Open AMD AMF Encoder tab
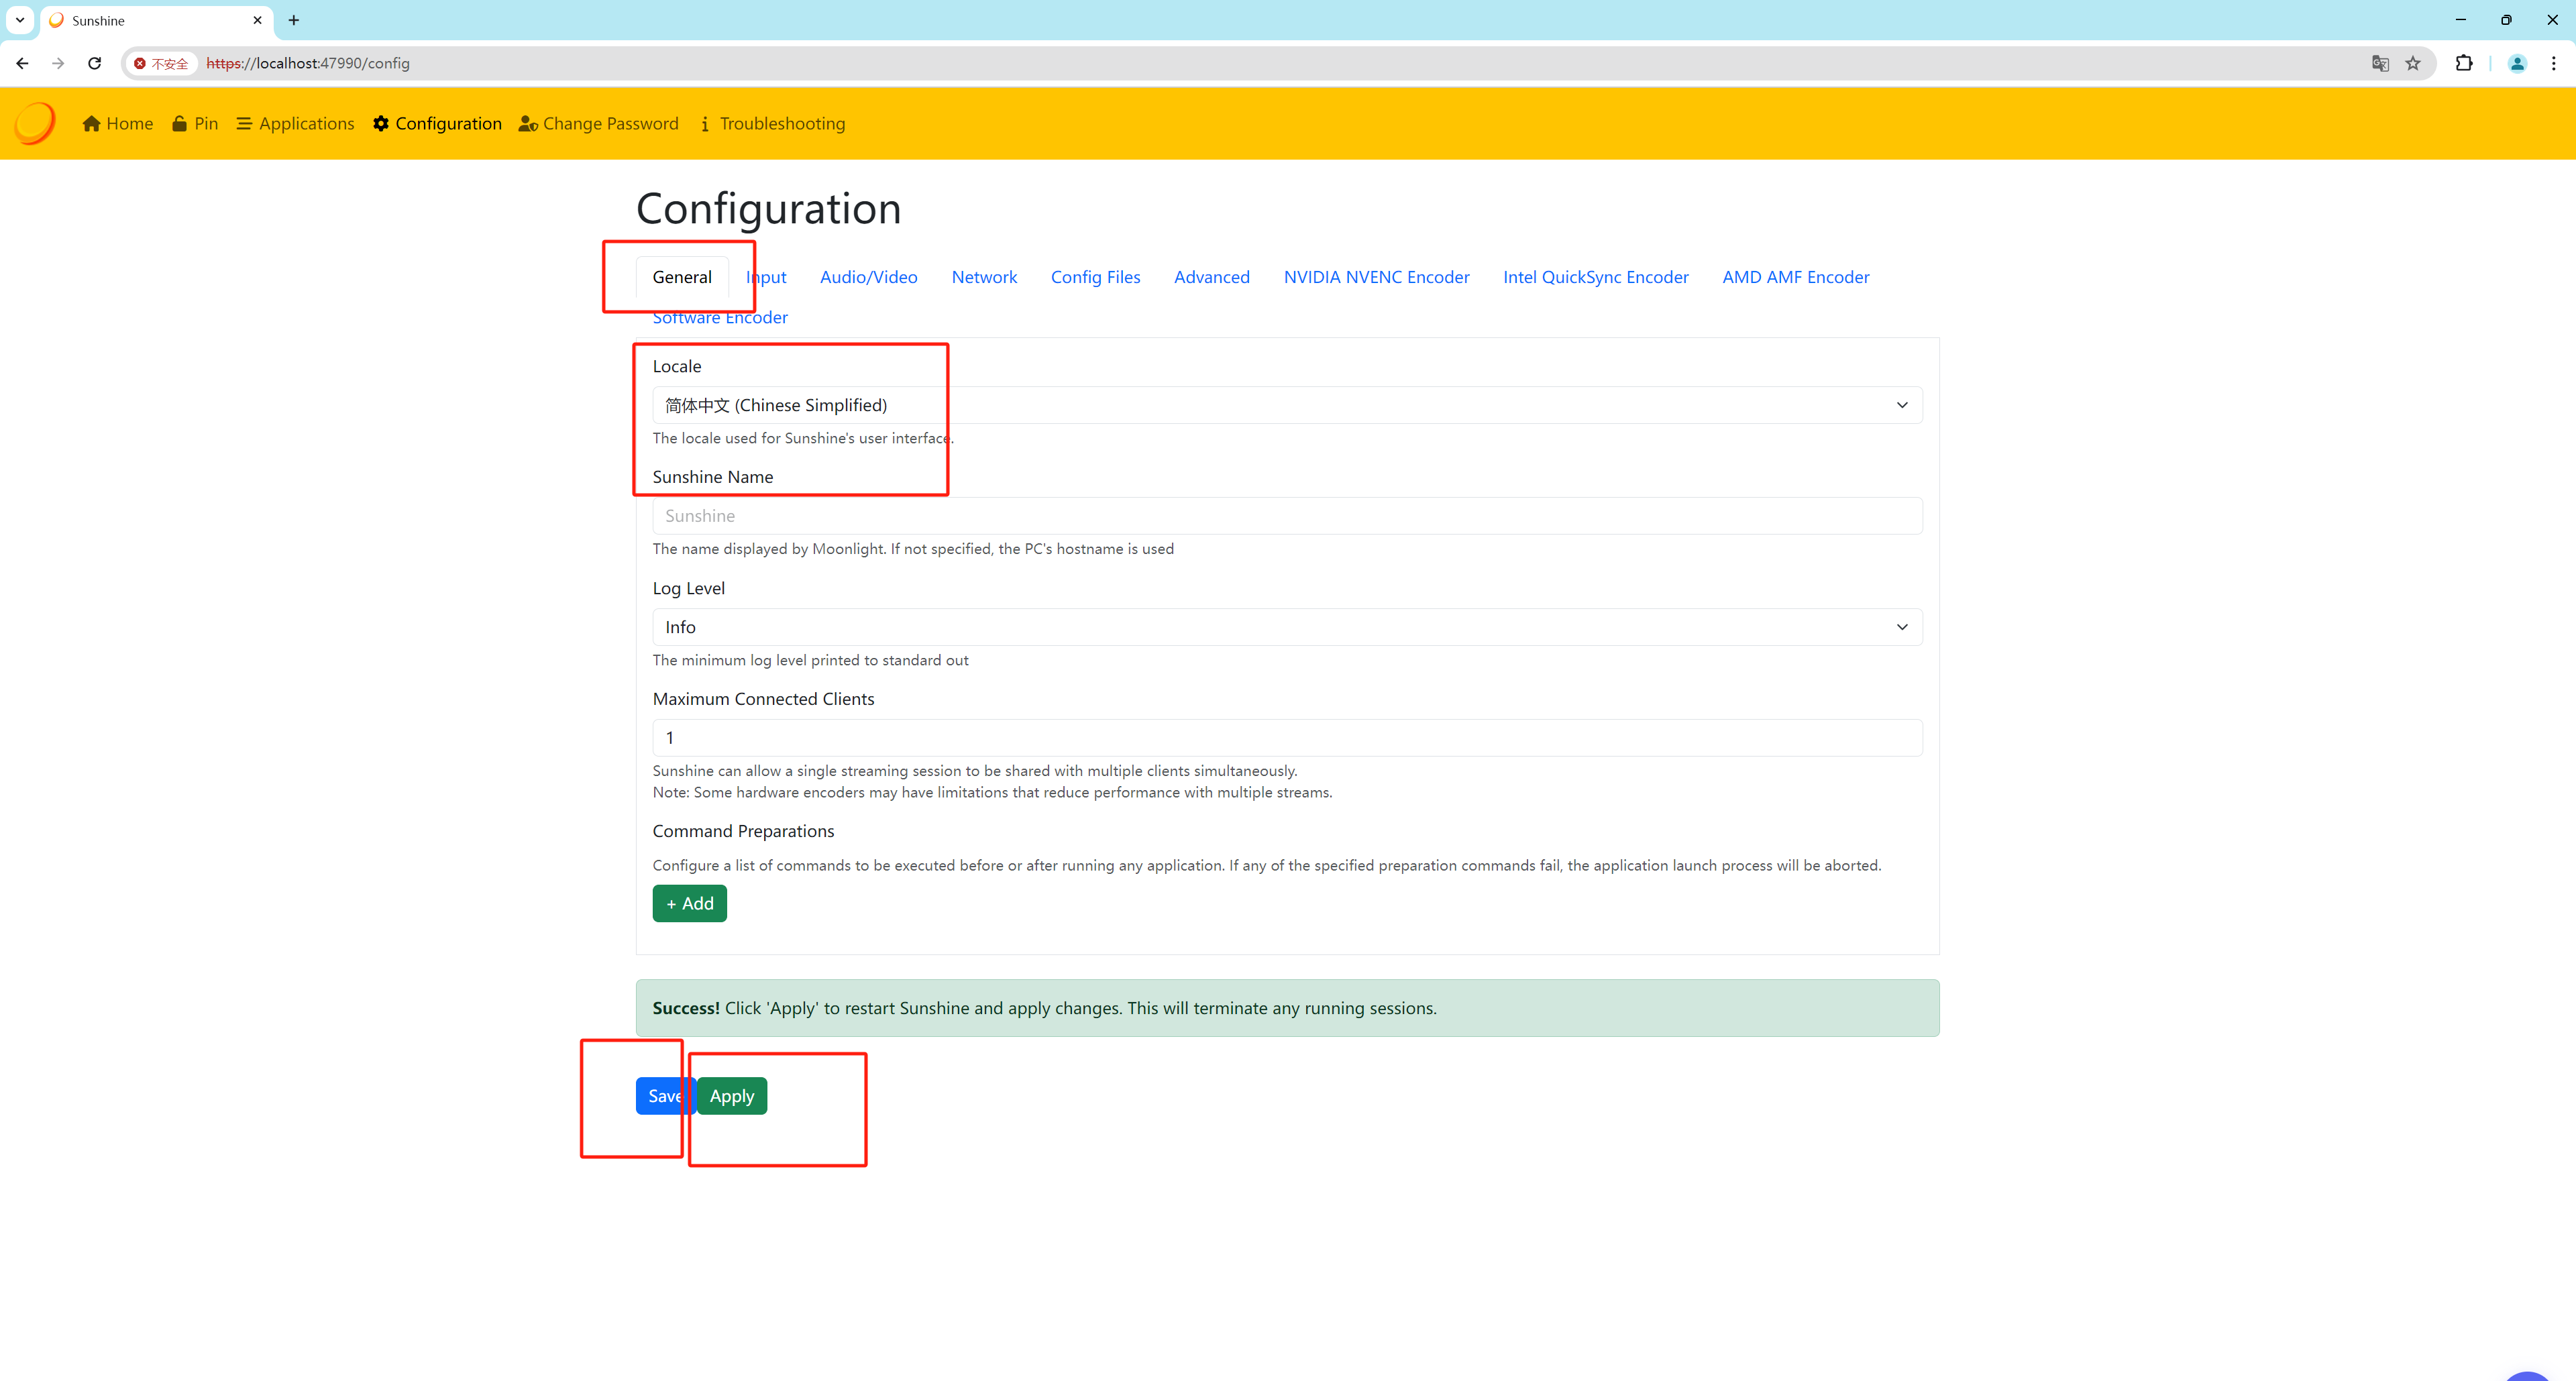Image resolution: width=2576 pixels, height=1381 pixels. click(x=1795, y=277)
